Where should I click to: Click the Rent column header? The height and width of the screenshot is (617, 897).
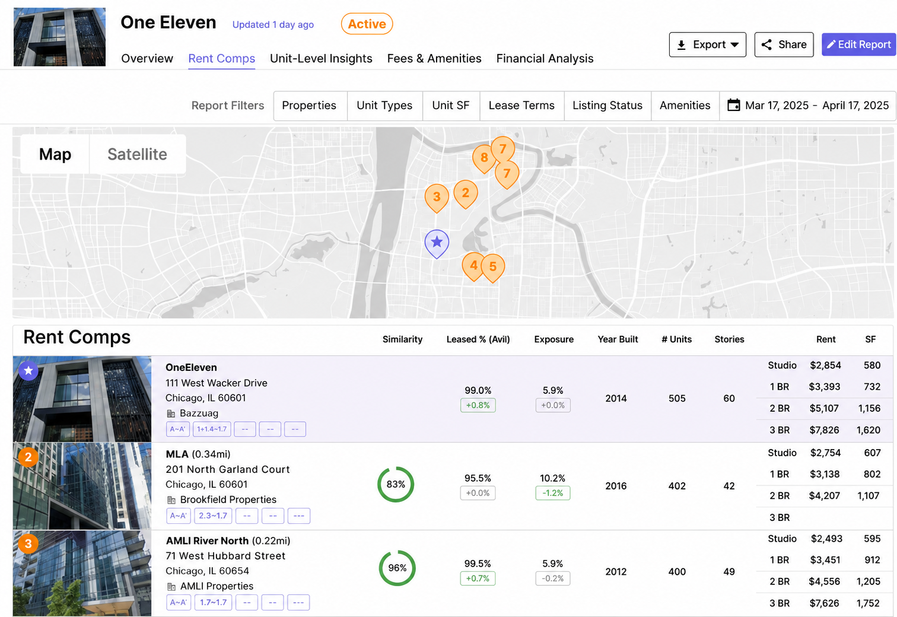click(826, 339)
